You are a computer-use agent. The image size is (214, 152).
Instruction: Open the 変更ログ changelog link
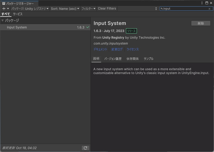[x=117, y=49]
